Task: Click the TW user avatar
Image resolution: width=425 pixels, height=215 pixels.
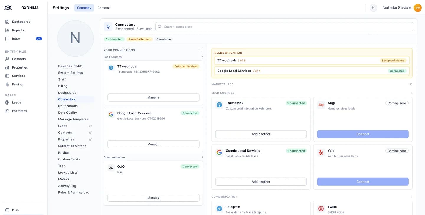Action: tap(418, 8)
